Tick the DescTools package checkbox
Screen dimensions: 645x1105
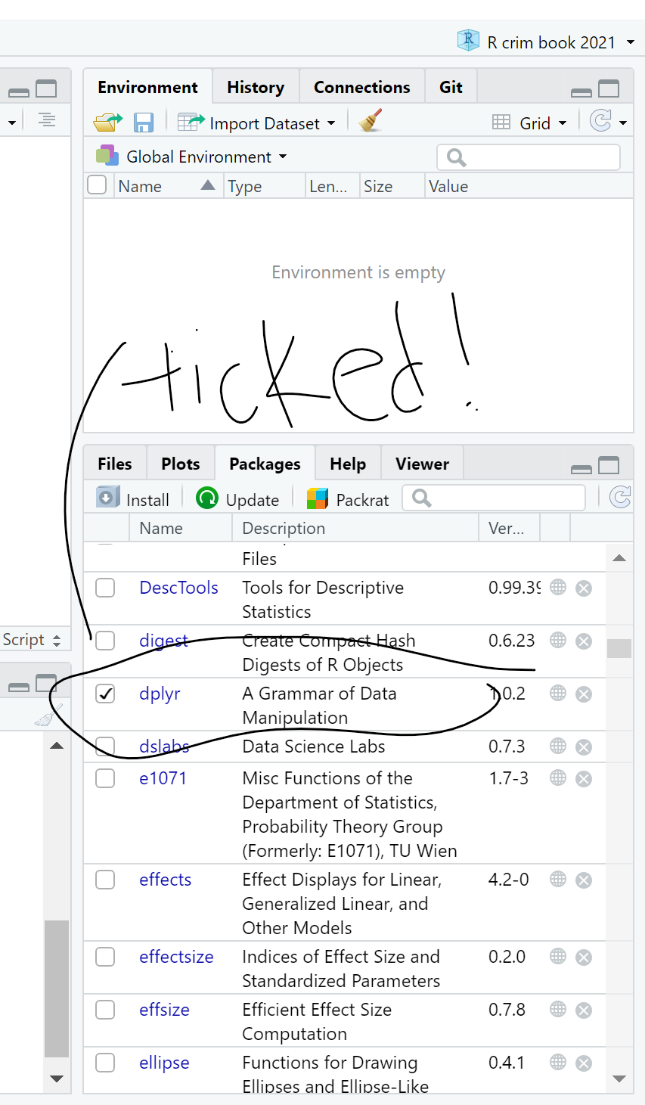105,588
